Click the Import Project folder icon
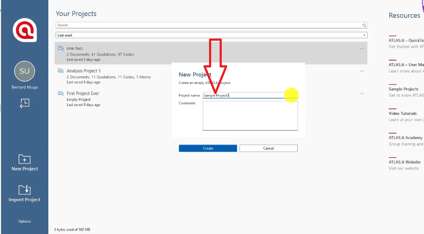The height and width of the screenshot is (234, 424). click(x=25, y=189)
